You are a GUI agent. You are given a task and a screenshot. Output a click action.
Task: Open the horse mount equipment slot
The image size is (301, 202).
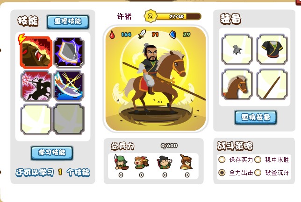click(237, 84)
